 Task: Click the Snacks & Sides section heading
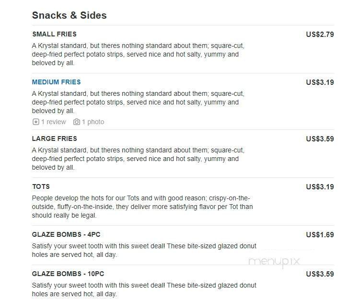point(69,15)
